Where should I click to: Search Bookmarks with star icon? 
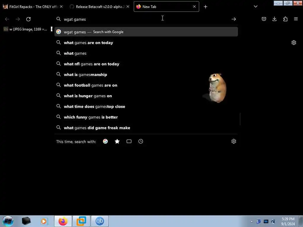(117, 141)
